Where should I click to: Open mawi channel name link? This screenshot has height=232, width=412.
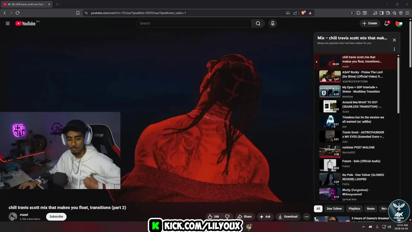tap(24, 215)
